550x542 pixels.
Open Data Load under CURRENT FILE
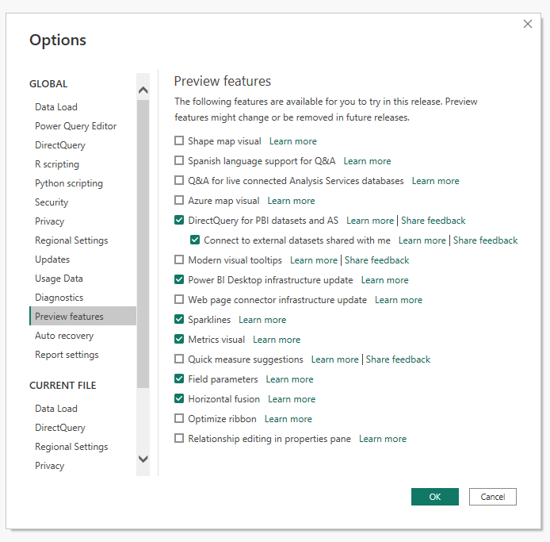tap(56, 408)
